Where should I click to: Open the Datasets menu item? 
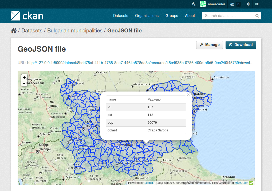tap(121, 16)
